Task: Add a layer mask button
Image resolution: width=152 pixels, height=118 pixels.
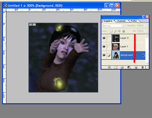Action: (116, 67)
